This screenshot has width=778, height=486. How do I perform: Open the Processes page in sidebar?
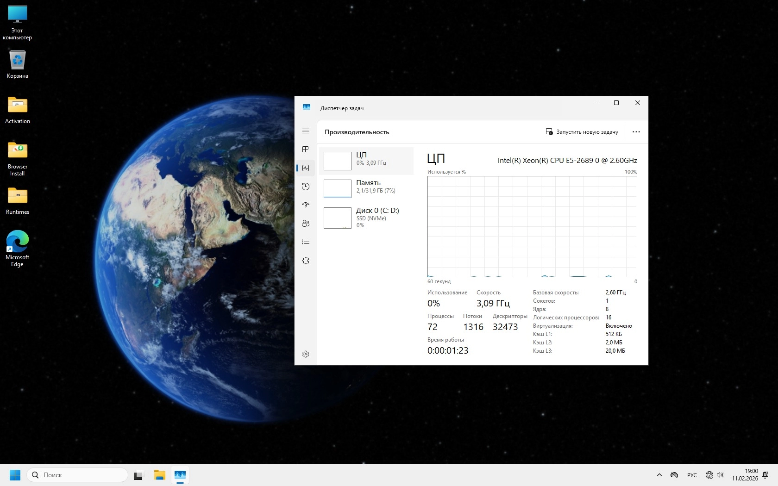(306, 150)
